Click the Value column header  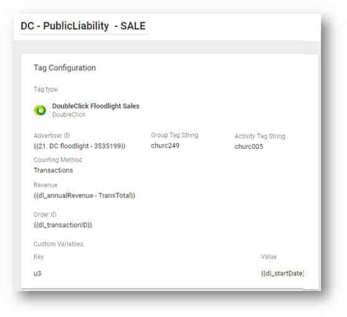(x=269, y=257)
